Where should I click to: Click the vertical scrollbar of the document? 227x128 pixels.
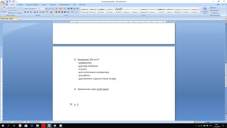tap(226, 75)
